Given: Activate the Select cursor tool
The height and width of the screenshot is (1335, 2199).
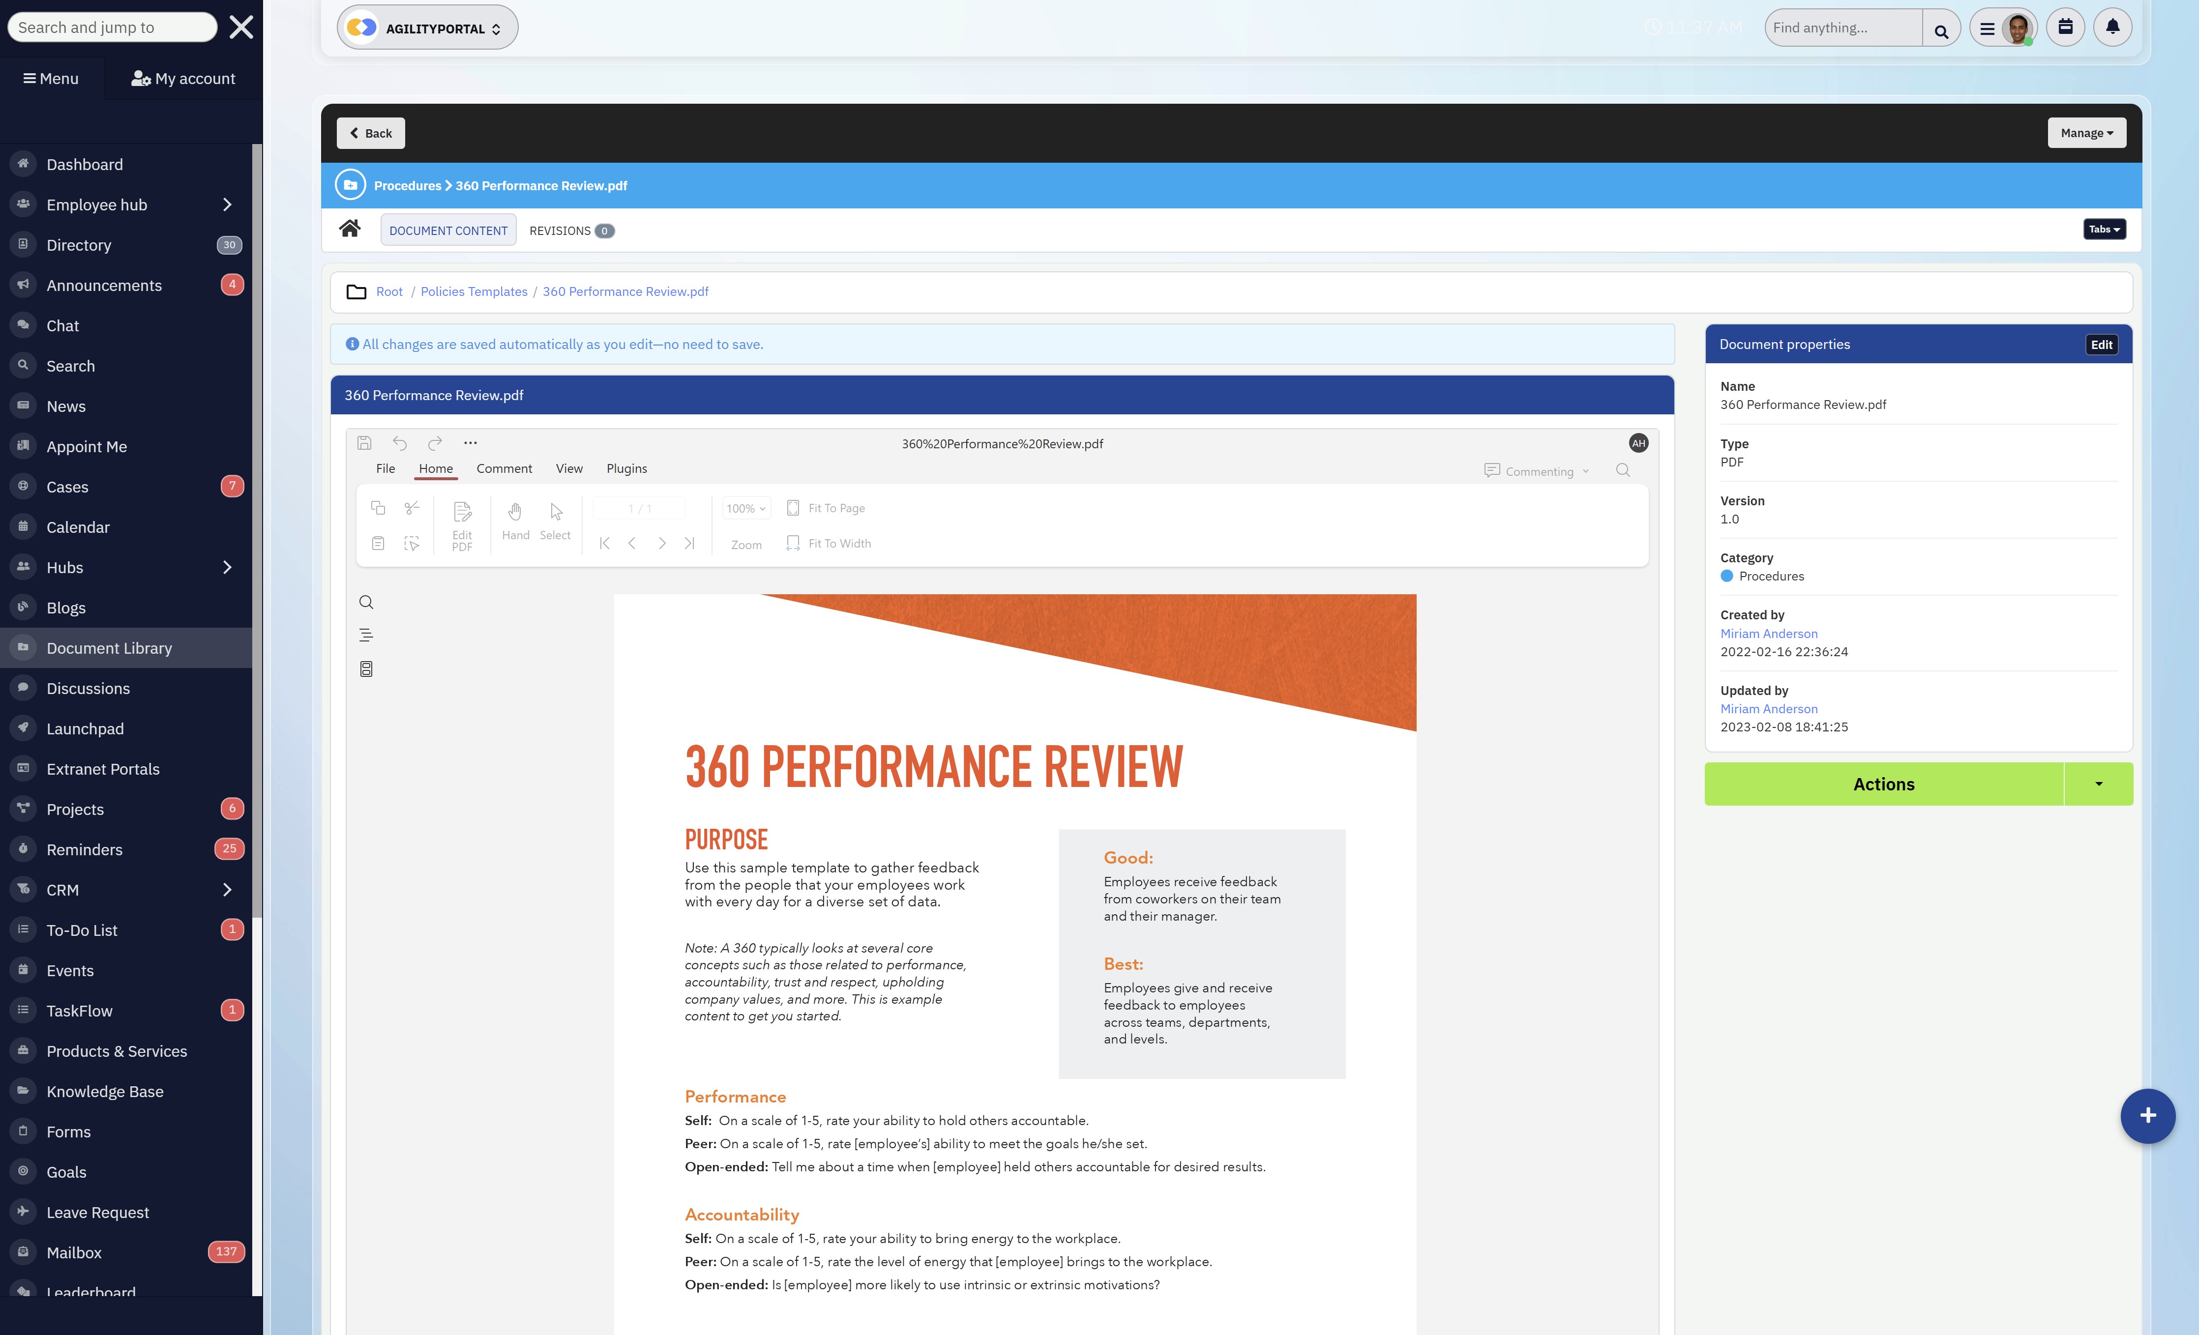Looking at the screenshot, I should coord(555,520).
